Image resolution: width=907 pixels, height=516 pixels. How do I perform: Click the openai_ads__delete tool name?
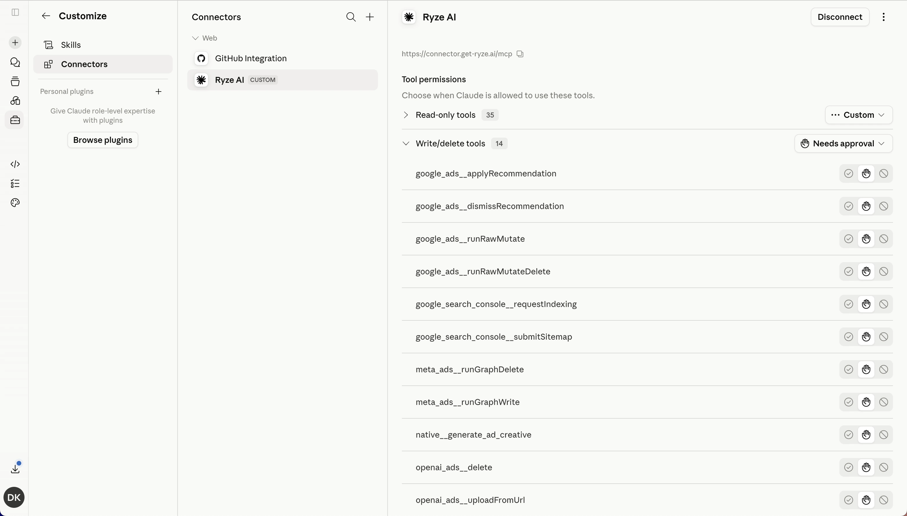[454, 467]
